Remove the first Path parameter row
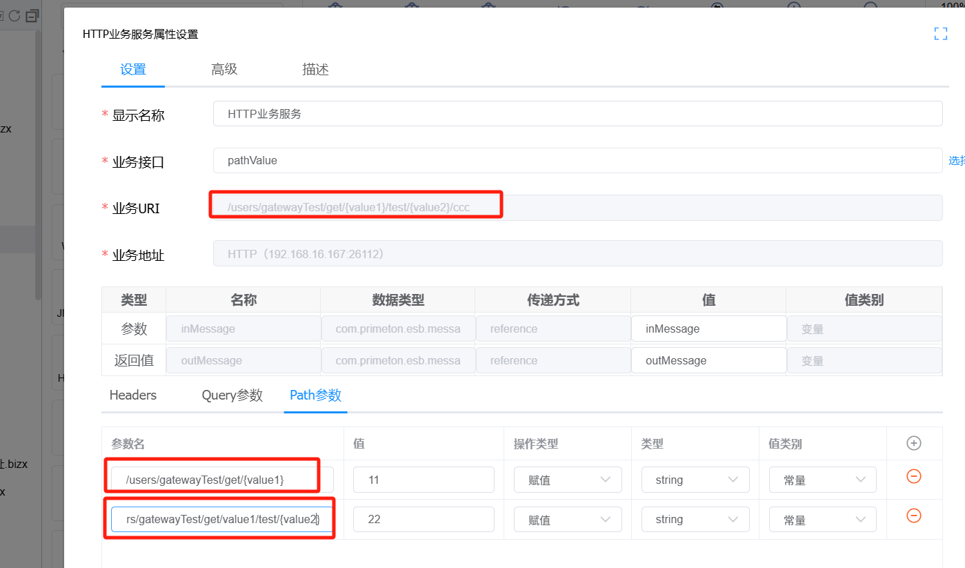The height and width of the screenshot is (568, 965). click(x=913, y=476)
